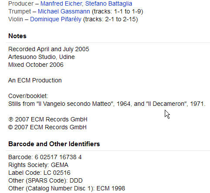210x193 pixels.
Task: Click the Notes section heading
Action: pos(17,36)
